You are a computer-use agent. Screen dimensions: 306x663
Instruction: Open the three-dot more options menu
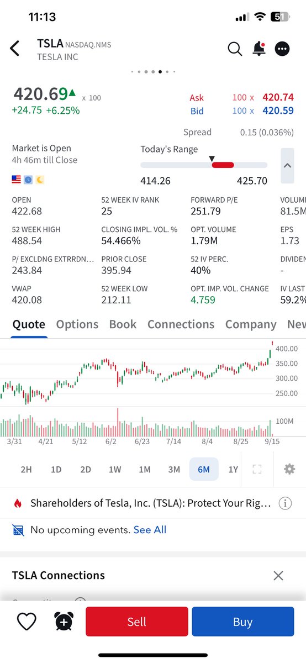(282, 49)
